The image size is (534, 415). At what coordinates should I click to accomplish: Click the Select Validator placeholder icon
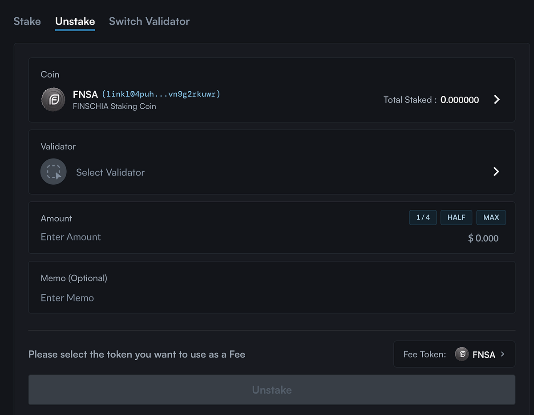tap(53, 172)
